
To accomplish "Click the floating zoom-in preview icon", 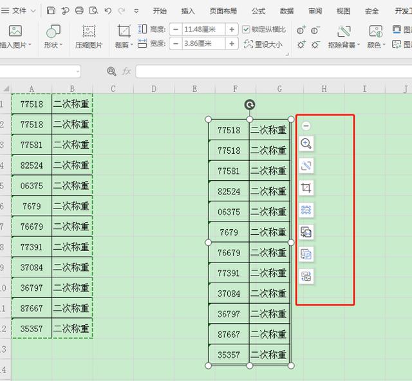I will click(306, 144).
